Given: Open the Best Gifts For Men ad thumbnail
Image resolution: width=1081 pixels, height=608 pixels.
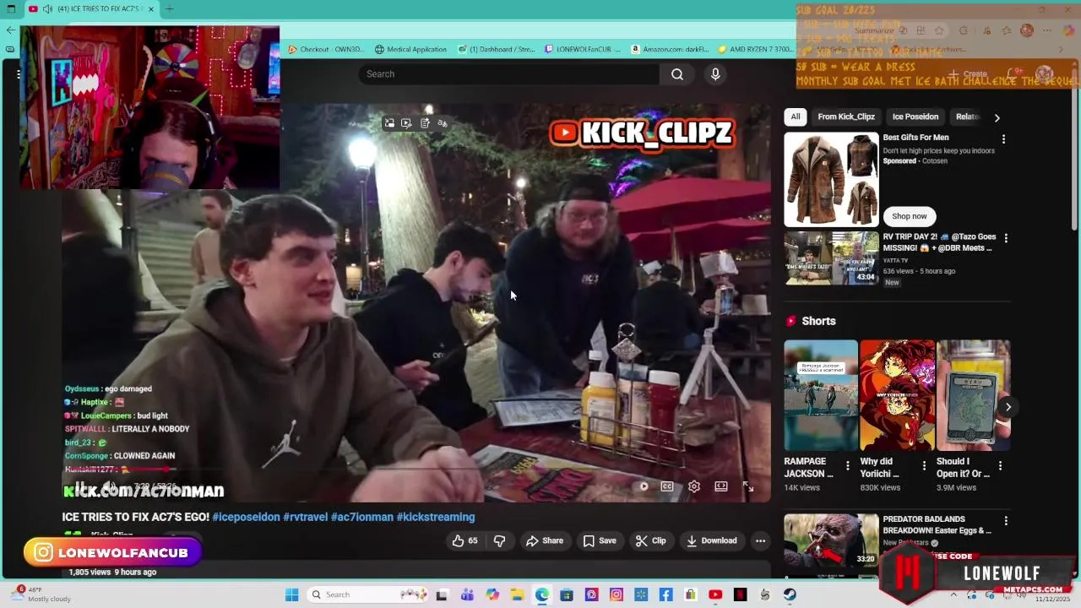Looking at the screenshot, I should (x=831, y=179).
